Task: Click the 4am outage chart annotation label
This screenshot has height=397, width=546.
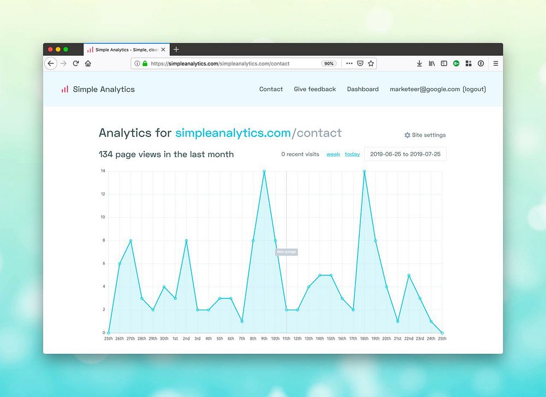Action: 286,252
